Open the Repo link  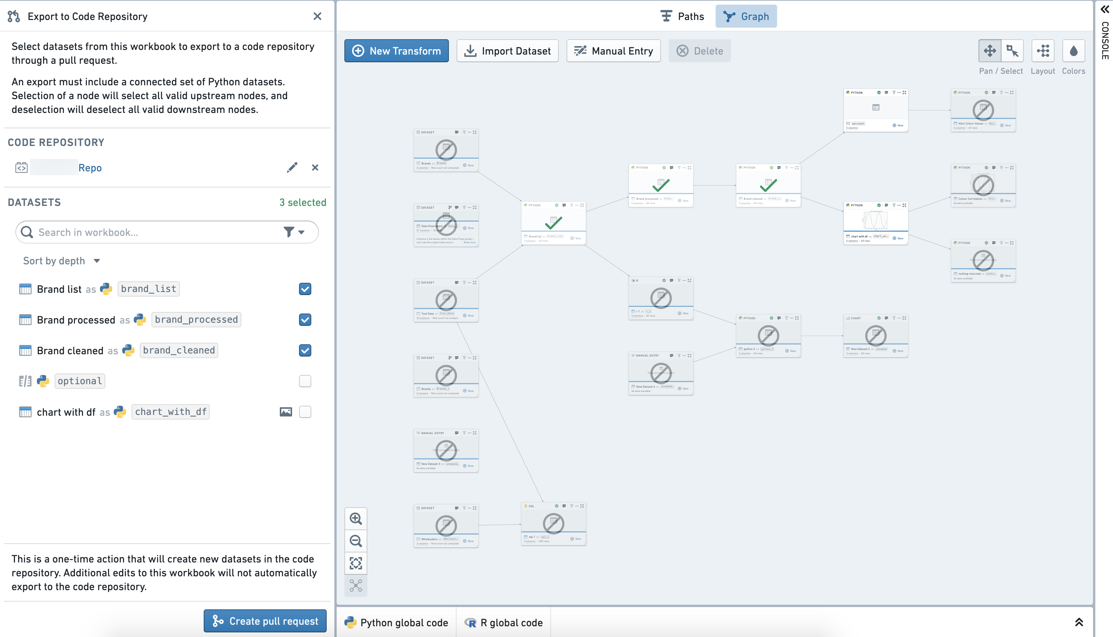[90, 168]
